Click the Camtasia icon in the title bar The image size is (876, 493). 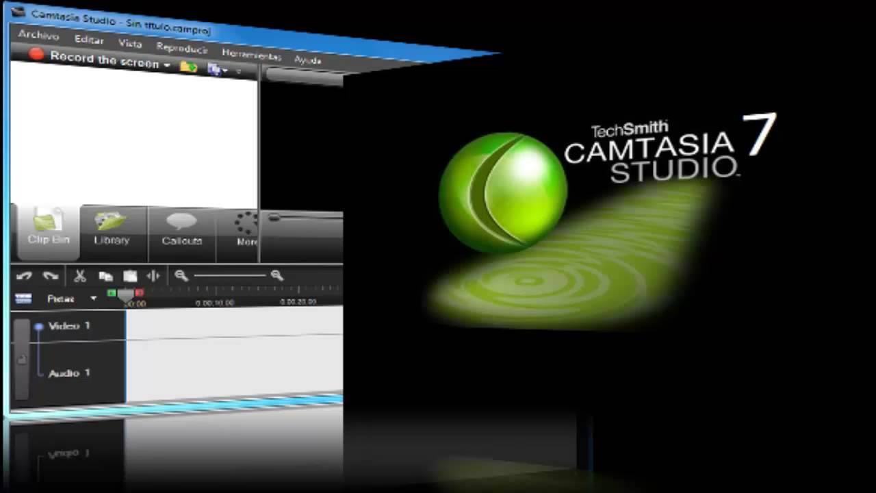[19, 10]
